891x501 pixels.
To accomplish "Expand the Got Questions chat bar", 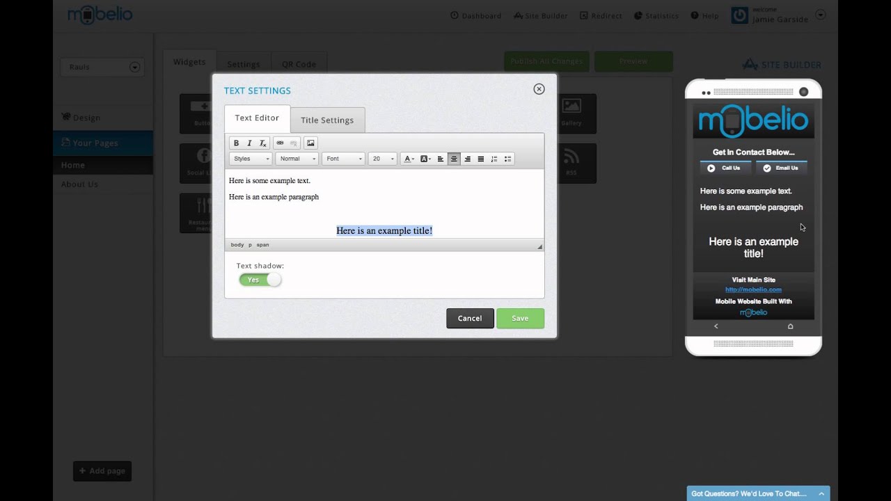I will pos(758,493).
